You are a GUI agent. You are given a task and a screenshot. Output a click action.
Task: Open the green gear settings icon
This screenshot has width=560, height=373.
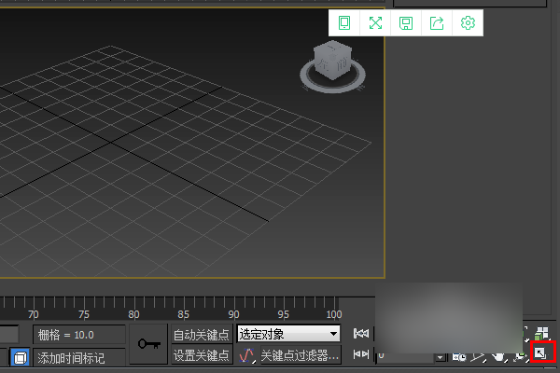469,23
